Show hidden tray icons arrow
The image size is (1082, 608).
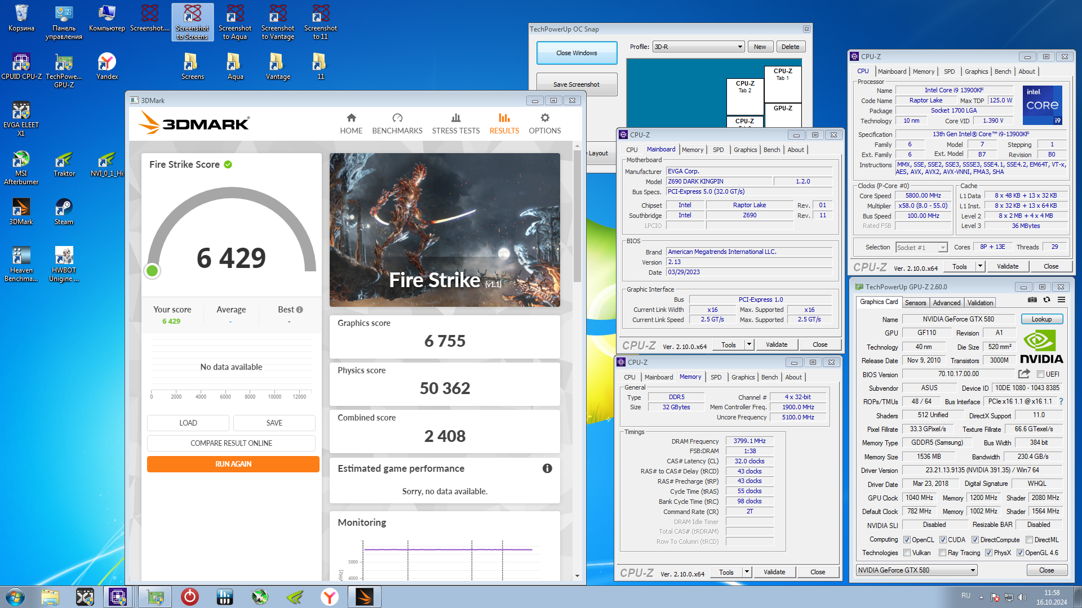(x=981, y=597)
